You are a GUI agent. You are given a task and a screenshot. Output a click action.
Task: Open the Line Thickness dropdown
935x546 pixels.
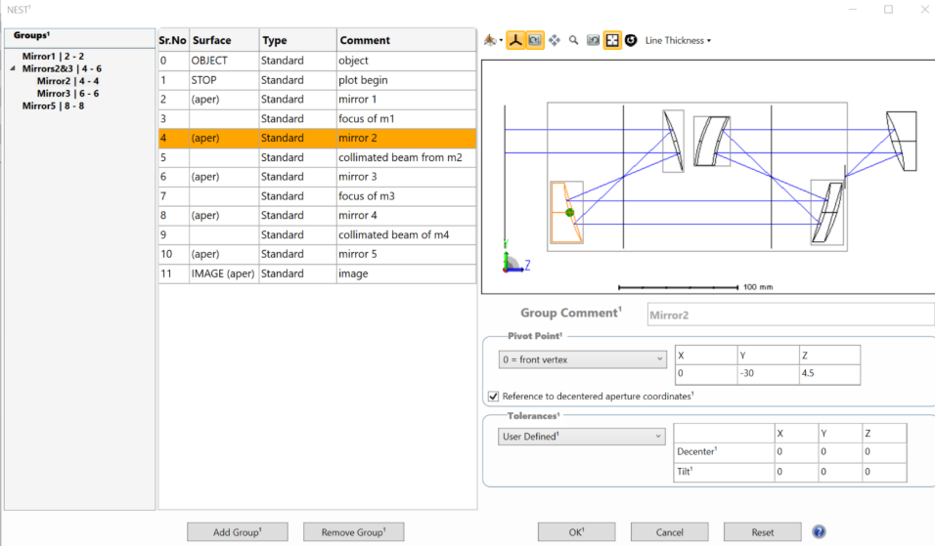(x=678, y=41)
